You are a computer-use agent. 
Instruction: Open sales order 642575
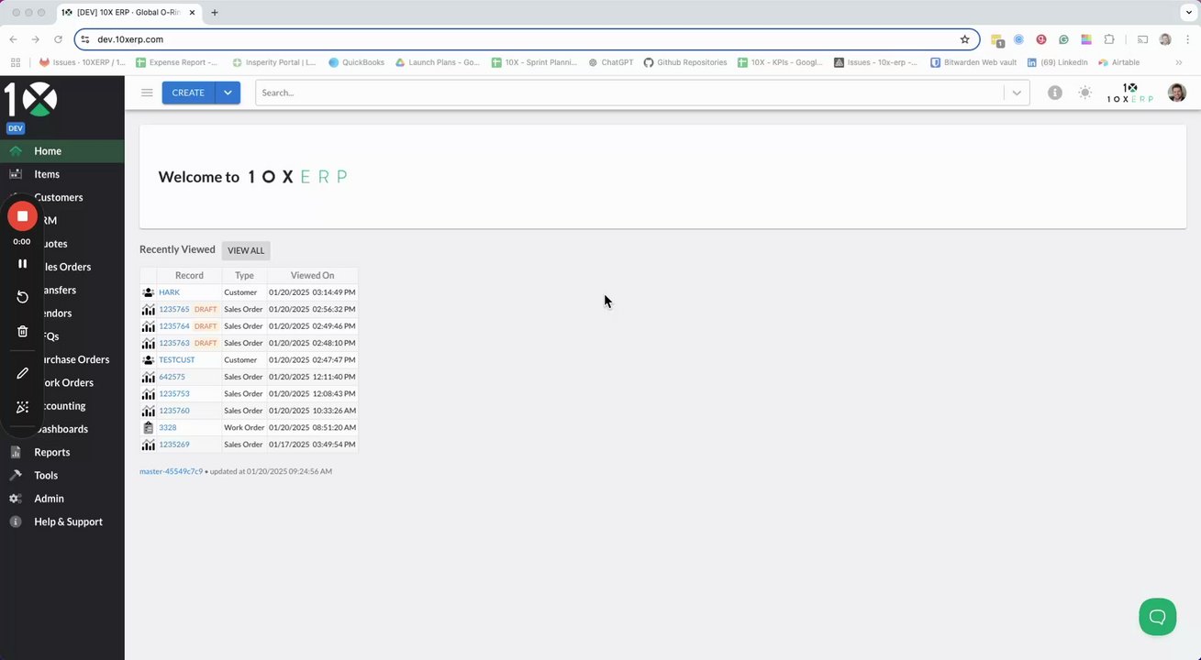[x=172, y=377]
